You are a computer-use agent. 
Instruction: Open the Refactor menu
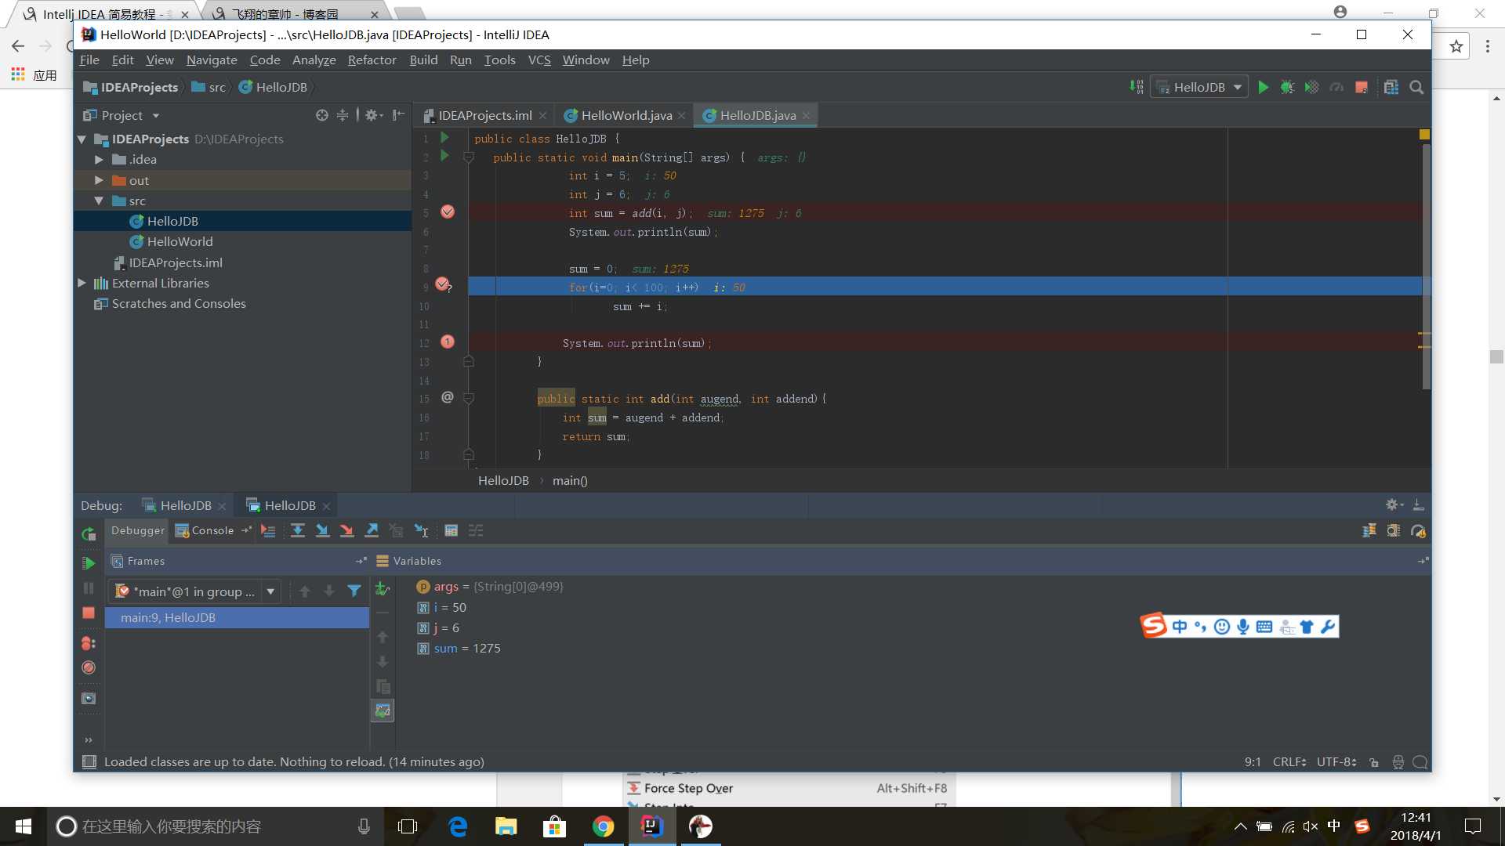pos(372,60)
